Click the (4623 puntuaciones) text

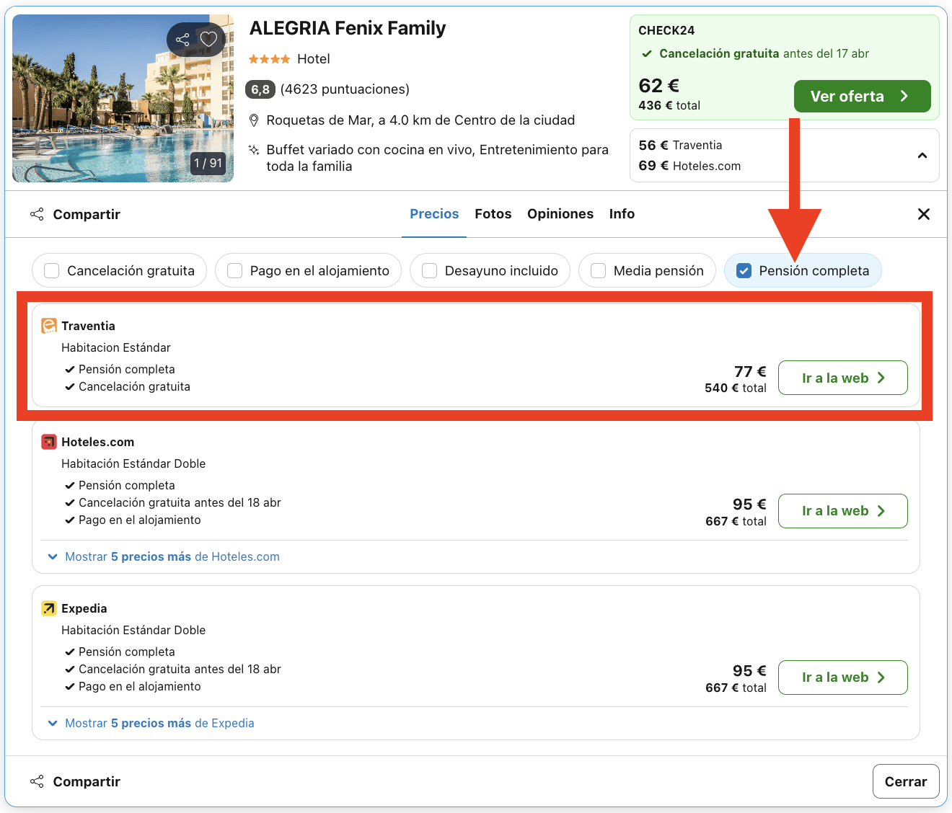point(345,89)
